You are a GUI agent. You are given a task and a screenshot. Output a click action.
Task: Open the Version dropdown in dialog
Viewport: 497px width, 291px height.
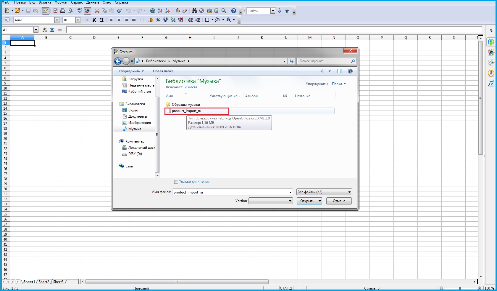(271, 201)
